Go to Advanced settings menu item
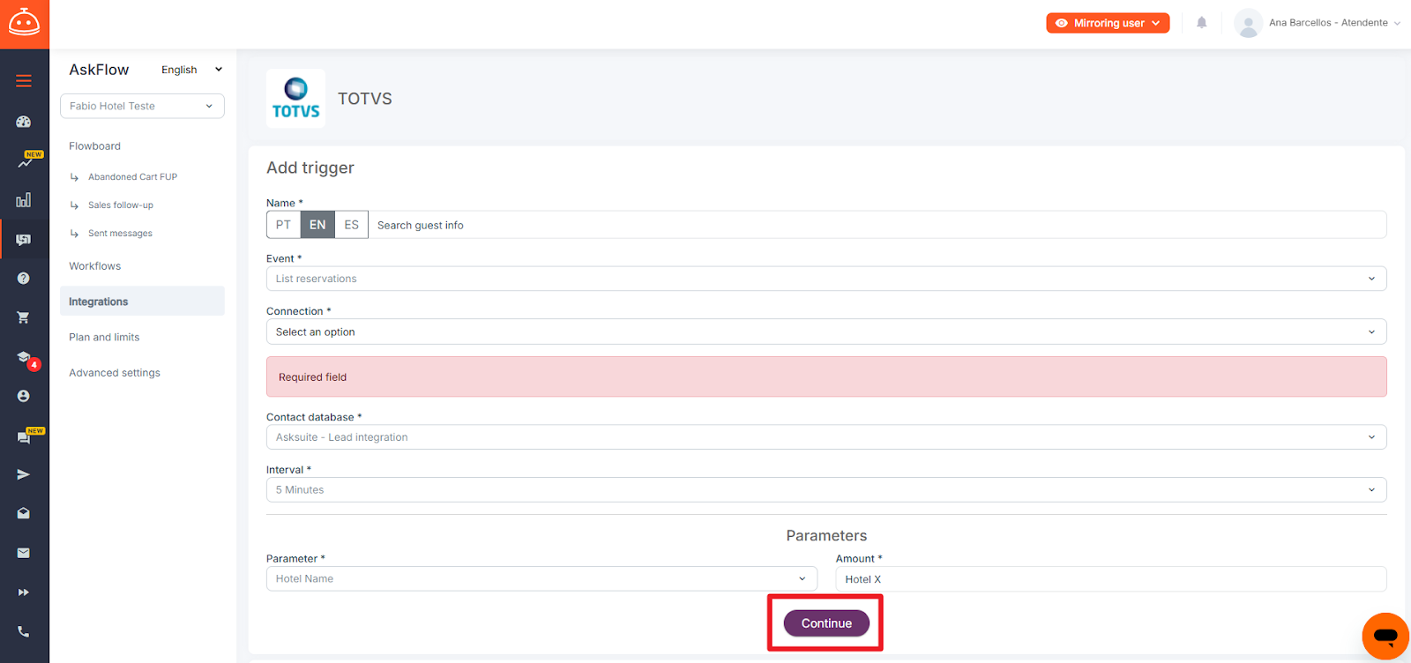The height and width of the screenshot is (663, 1411). pyautogui.click(x=115, y=373)
